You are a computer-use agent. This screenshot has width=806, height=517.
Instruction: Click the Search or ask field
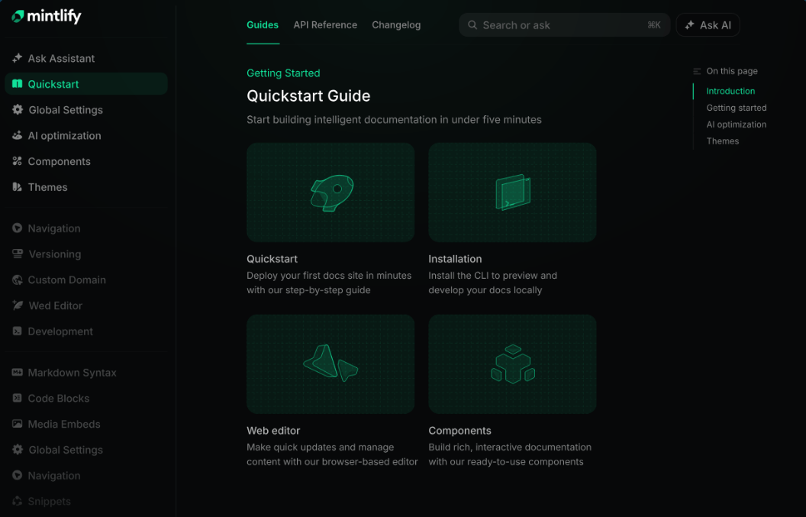(x=564, y=24)
